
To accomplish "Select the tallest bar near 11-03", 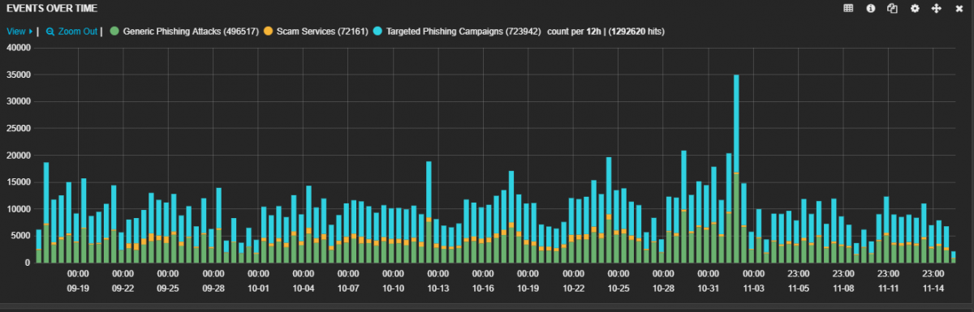I will pyautogui.click(x=736, y=169).
